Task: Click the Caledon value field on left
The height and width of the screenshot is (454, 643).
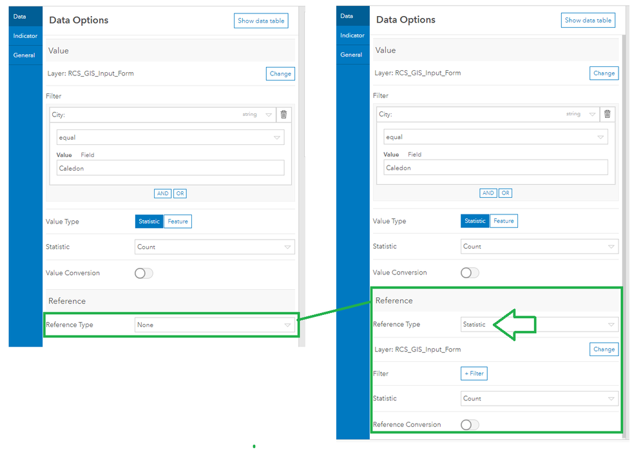Action: click(x=170, y=169)
